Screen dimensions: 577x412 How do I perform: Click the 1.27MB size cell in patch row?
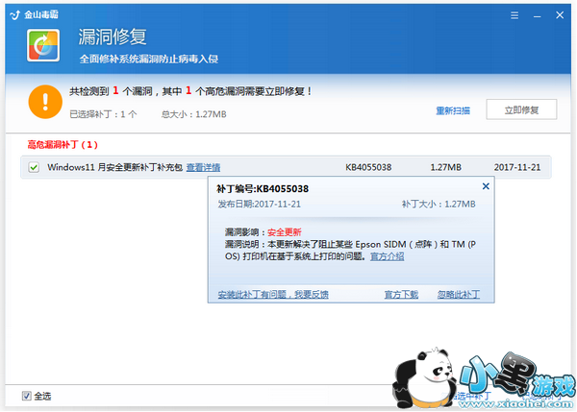click(x=445, y=168)
